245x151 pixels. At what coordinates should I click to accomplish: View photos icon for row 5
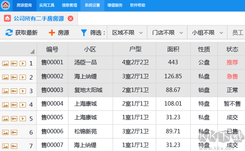coord(5,119)
